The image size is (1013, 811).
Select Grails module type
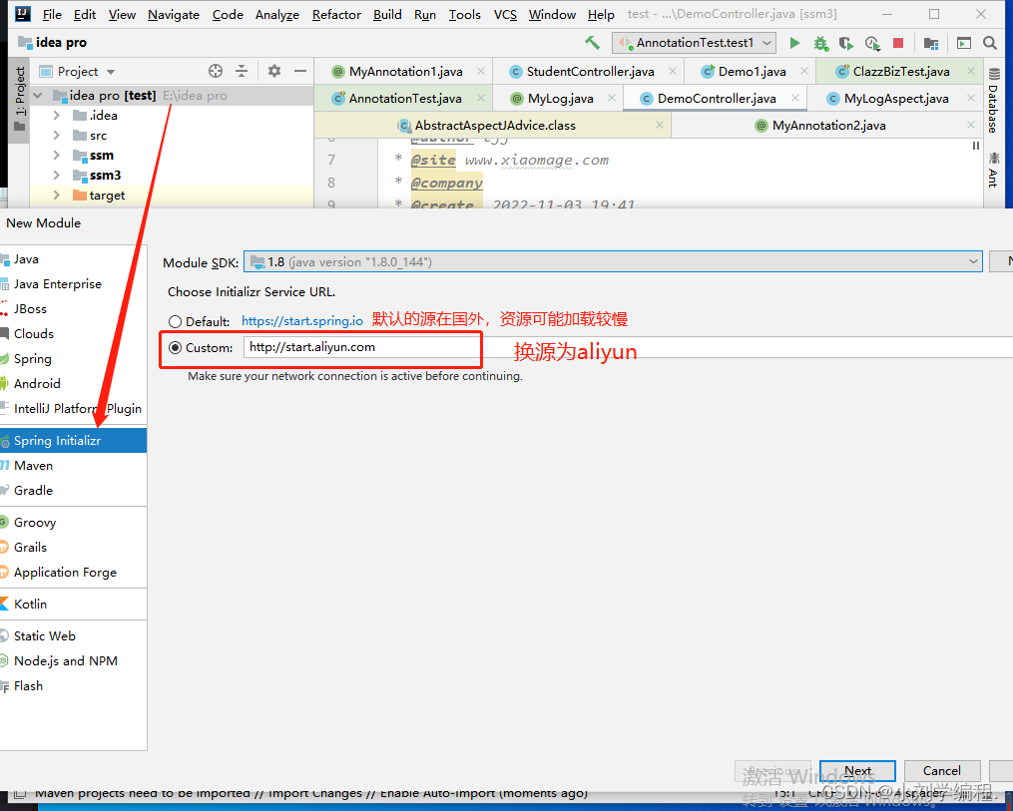(x=73, y=548)
